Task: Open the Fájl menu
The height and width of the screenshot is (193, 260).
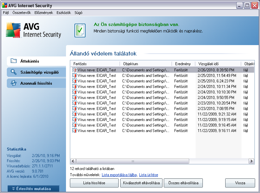Action: click(6, 13)
